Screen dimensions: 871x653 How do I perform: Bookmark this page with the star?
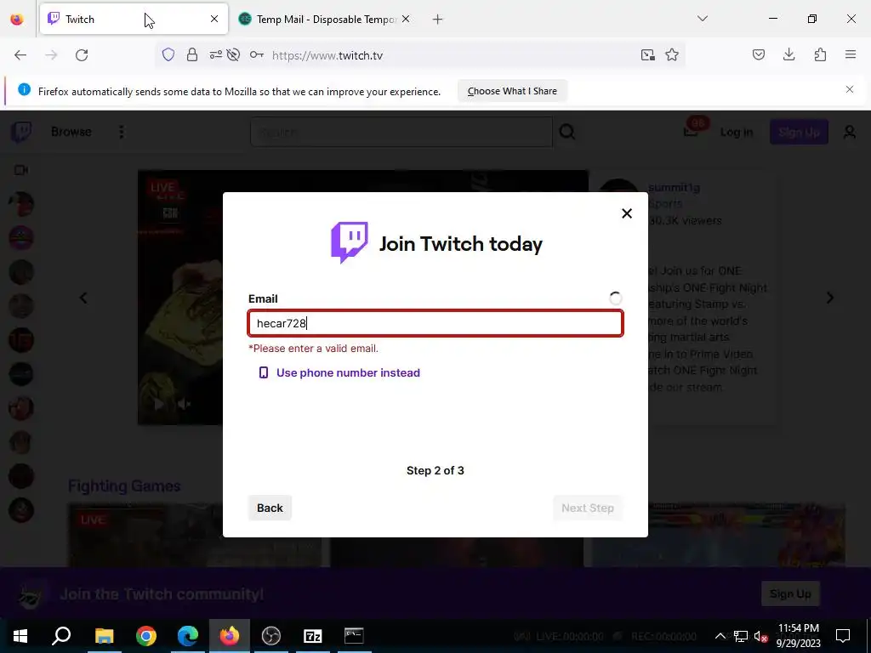click(x=672, y=54)
